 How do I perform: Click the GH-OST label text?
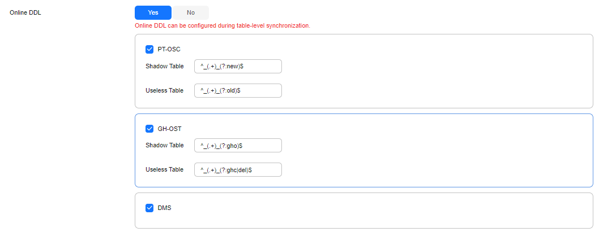click(169, 129)
